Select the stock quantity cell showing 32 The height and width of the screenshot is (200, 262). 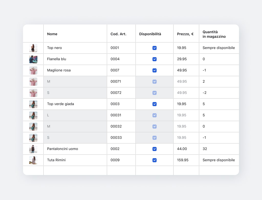click(205, 149)
